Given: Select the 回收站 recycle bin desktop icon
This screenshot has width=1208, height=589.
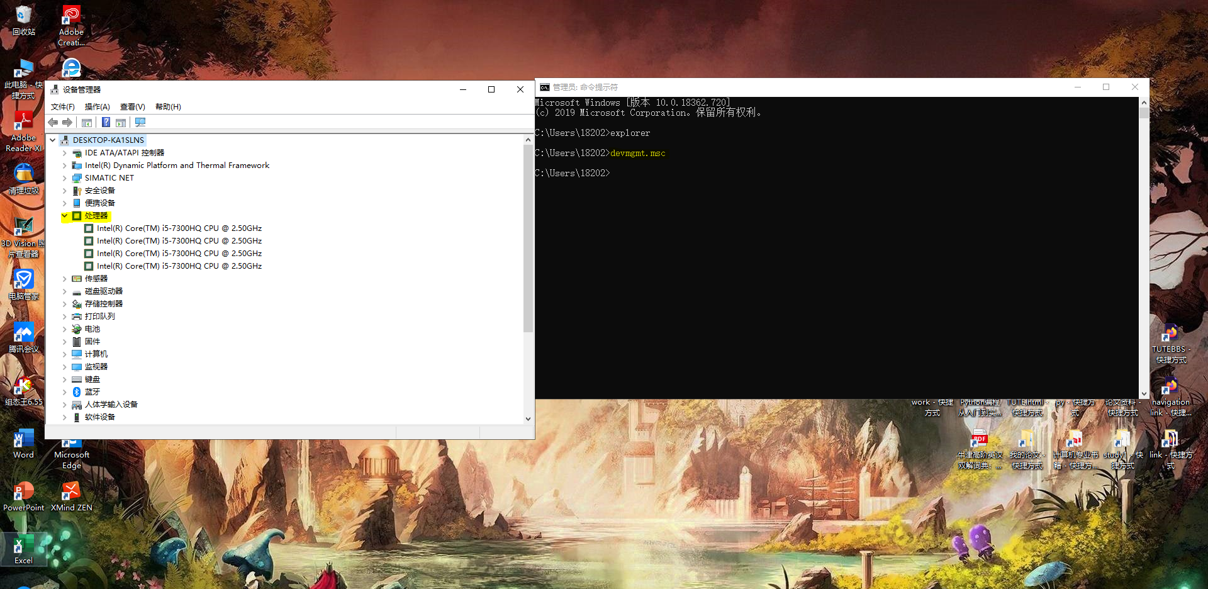Looking at the screenshot, I should coord(24,20).
